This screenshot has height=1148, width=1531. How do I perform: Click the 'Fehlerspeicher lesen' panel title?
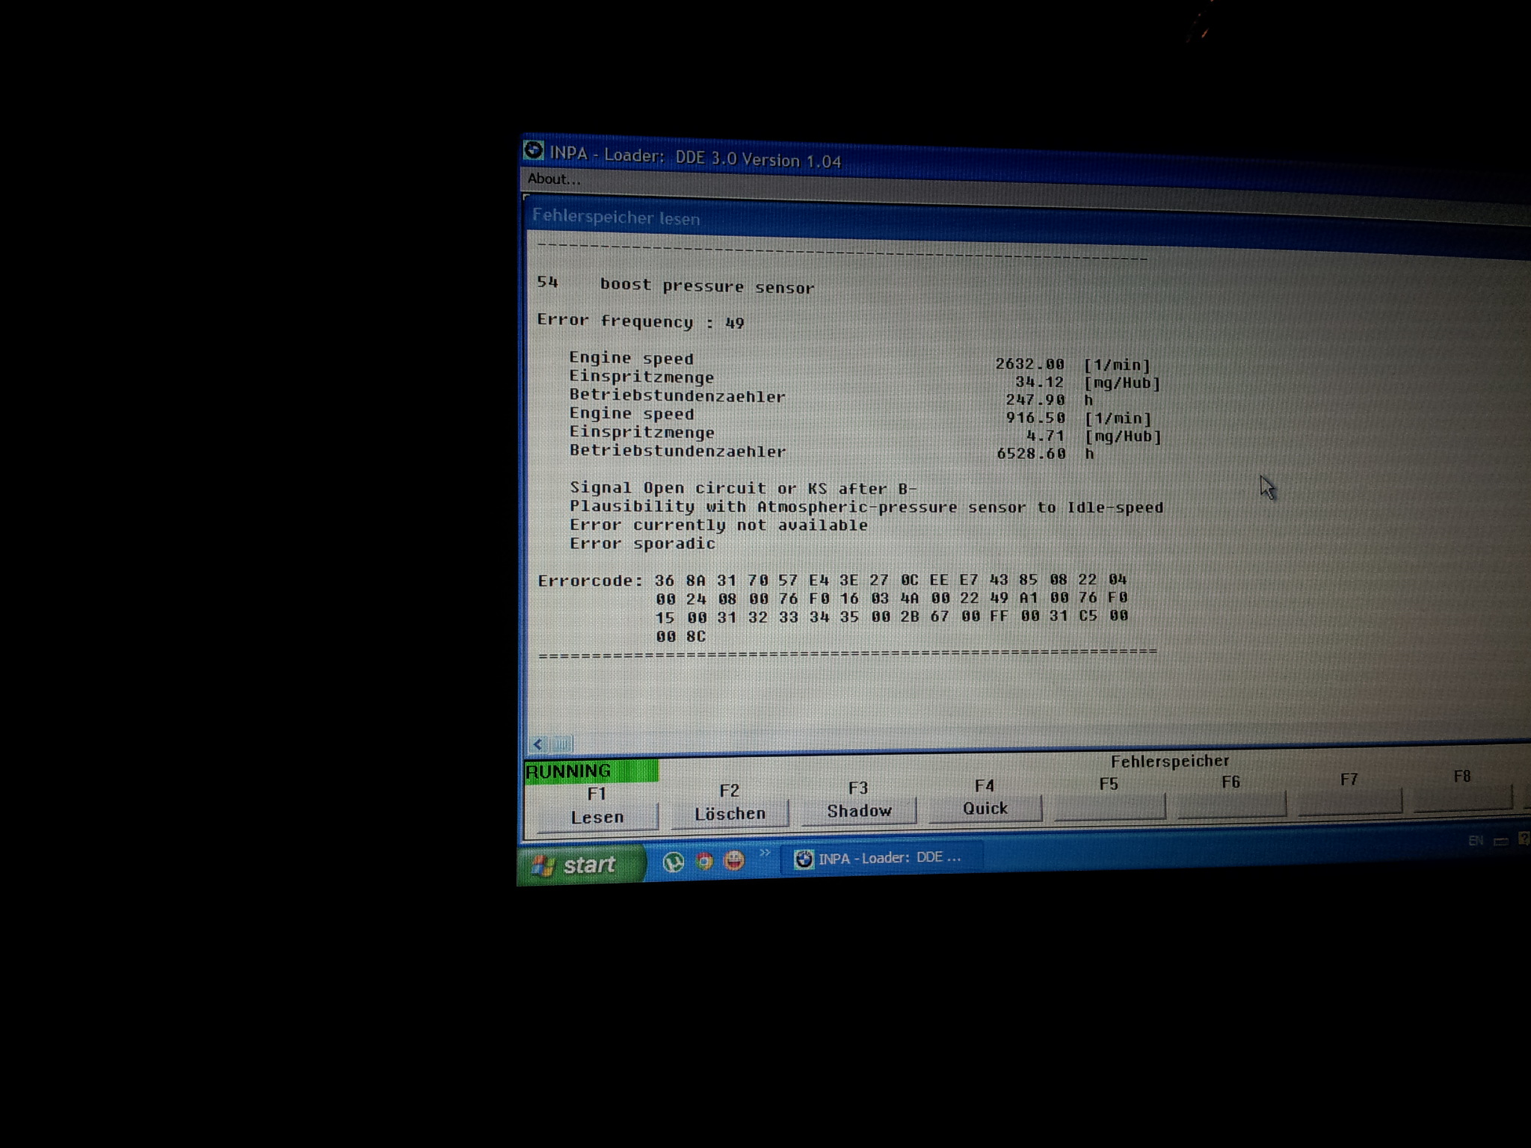(615, 217)
